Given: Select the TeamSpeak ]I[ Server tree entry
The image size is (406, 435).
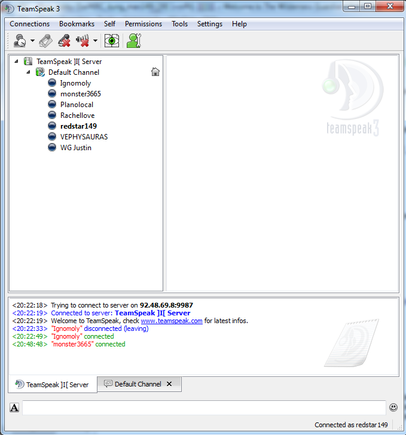Looking at the screenshot, I should coord(69,62).
